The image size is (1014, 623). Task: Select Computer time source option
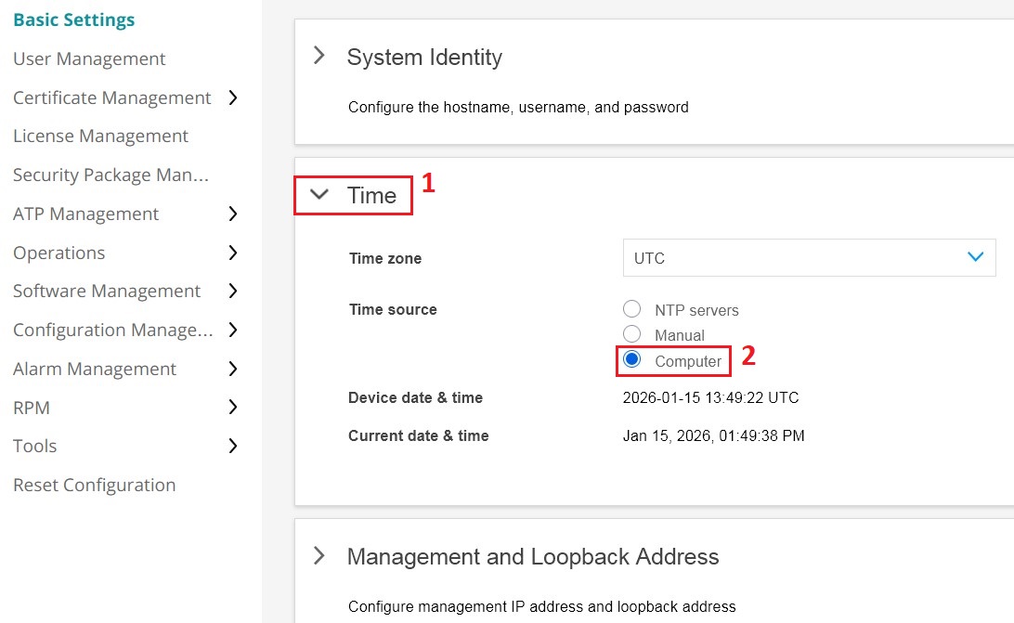click(x=632, y=360)
